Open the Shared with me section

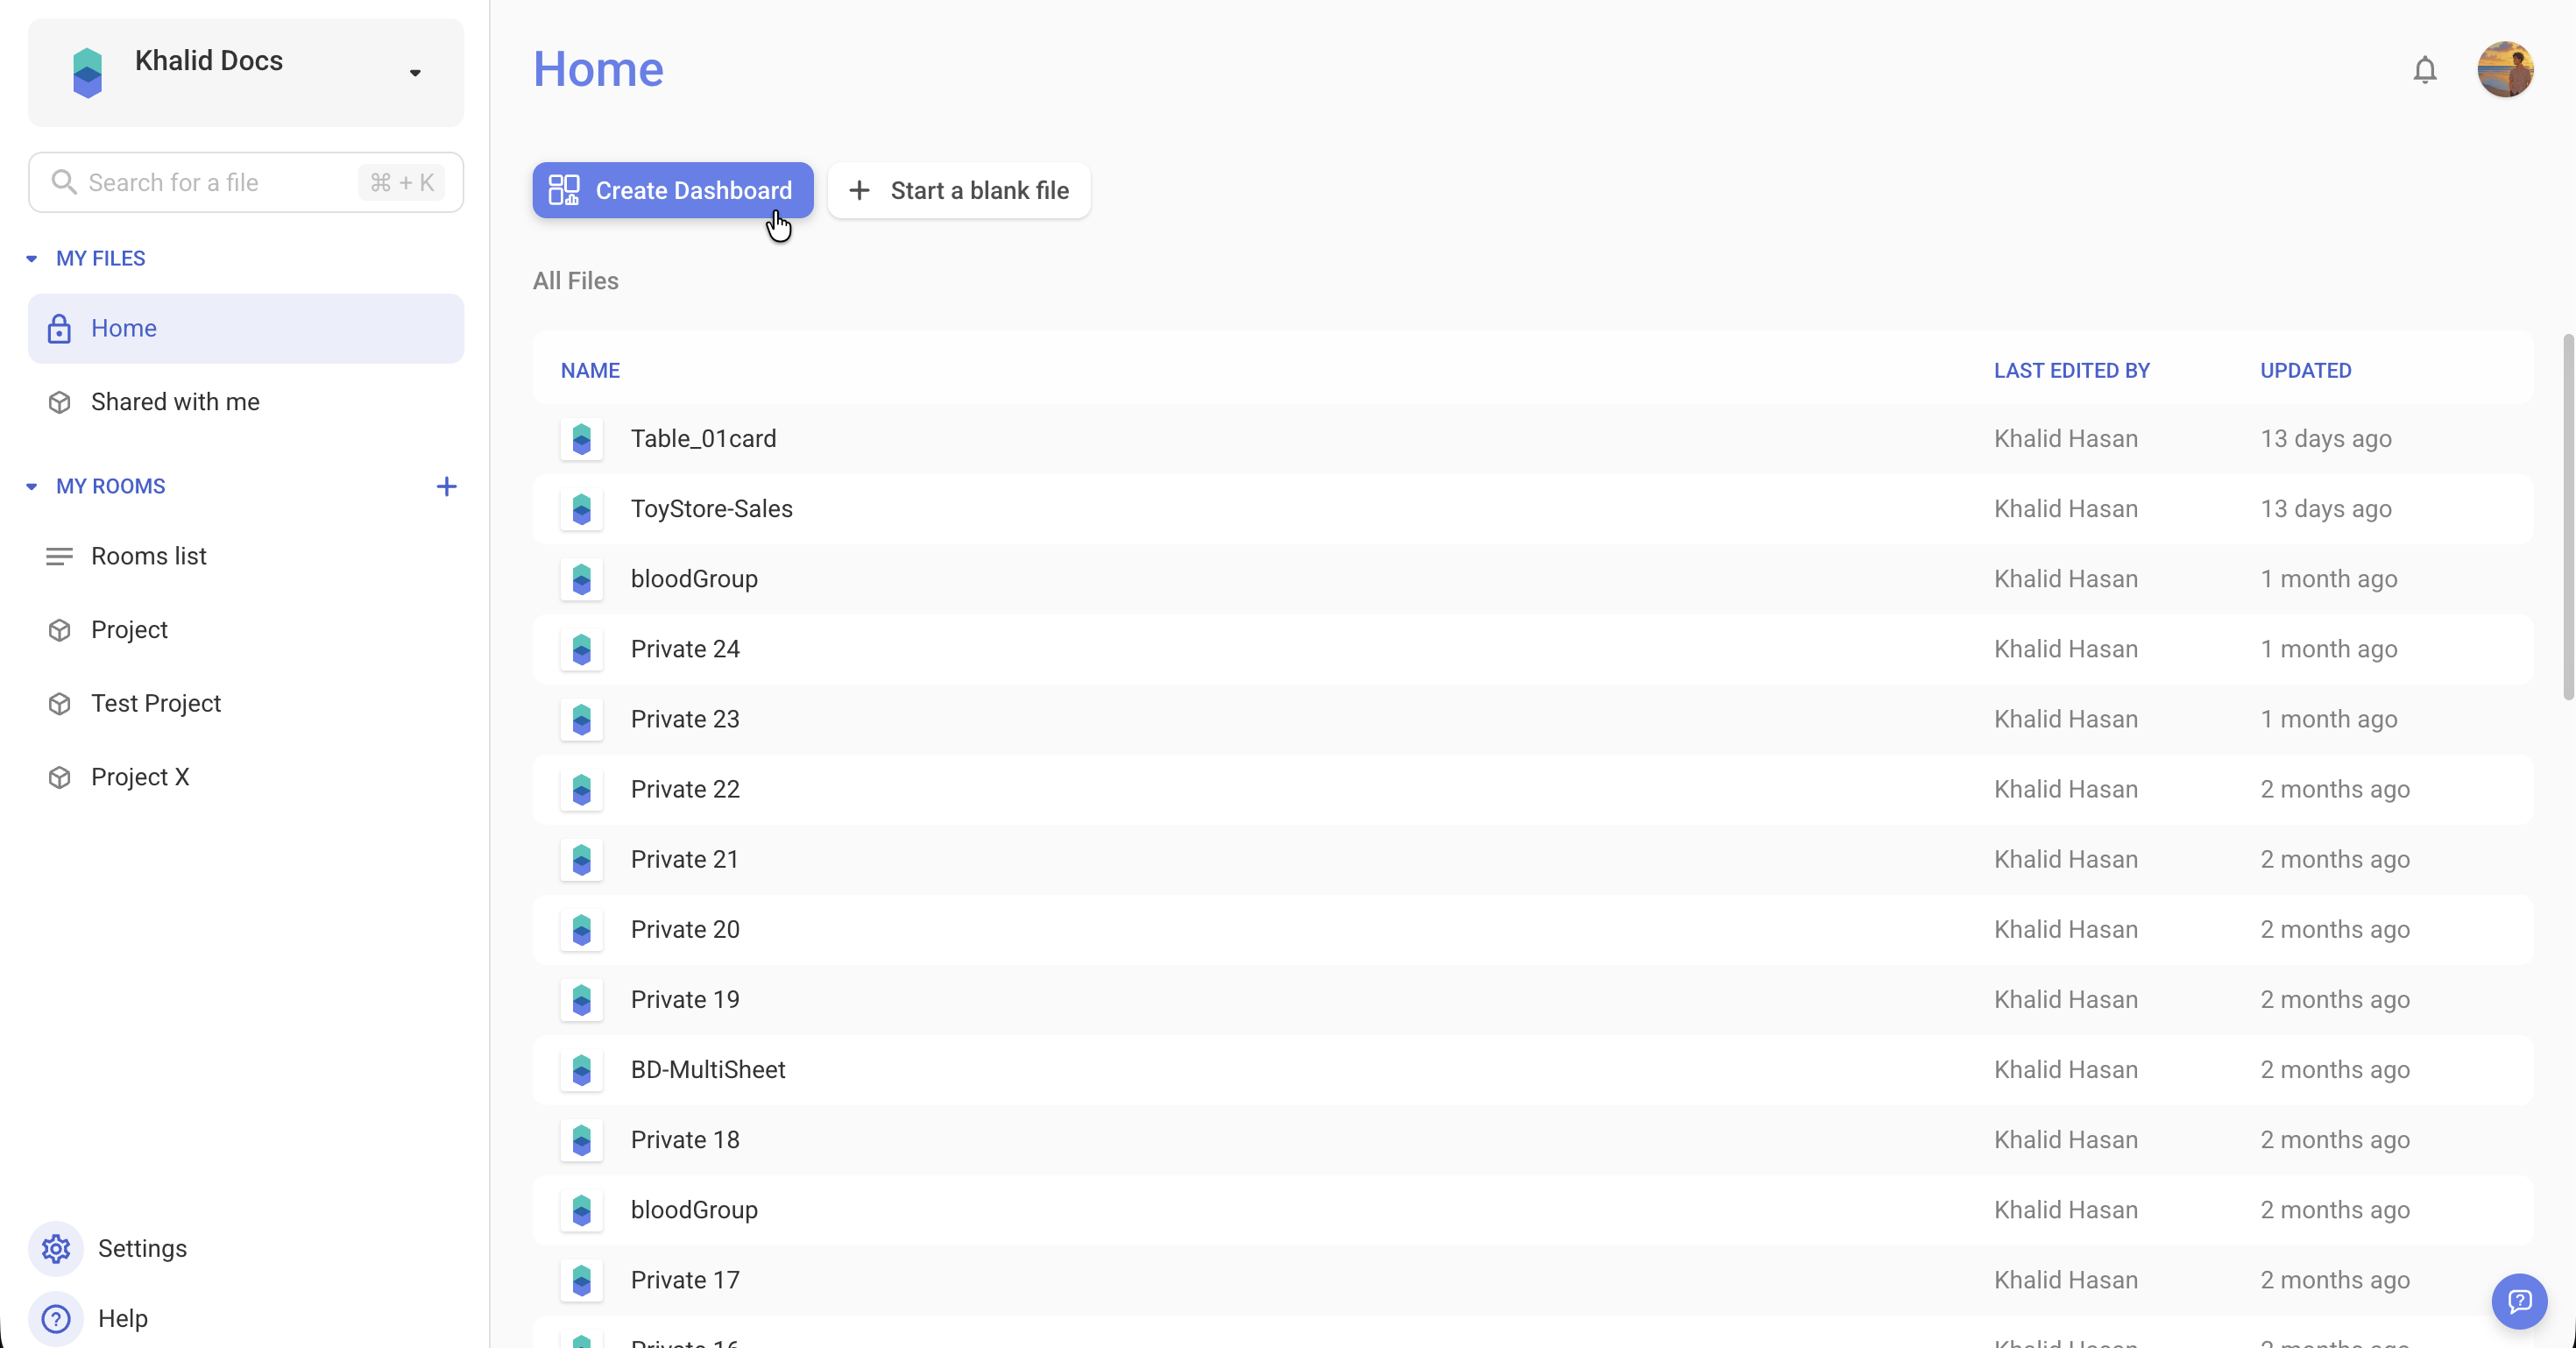pos(175,402)
